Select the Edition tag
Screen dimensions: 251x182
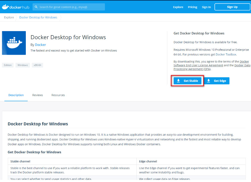click(8, 65)
